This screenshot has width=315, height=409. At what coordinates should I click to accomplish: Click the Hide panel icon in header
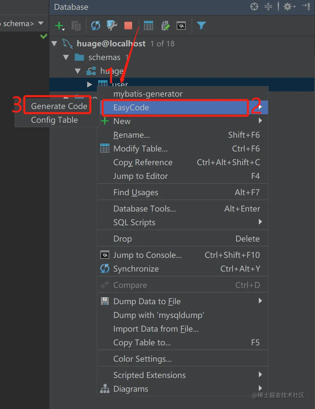pos(306,6)
